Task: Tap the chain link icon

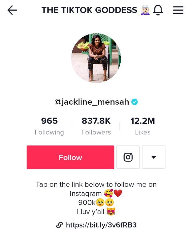Action: pyautogui.click(x=59, y=225)
